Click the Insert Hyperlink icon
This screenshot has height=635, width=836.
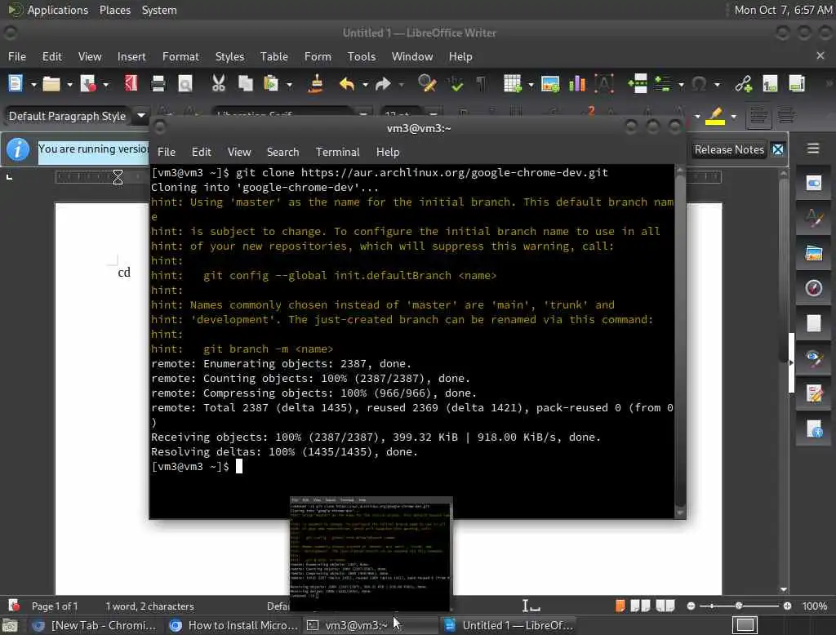tap(743, 84)
